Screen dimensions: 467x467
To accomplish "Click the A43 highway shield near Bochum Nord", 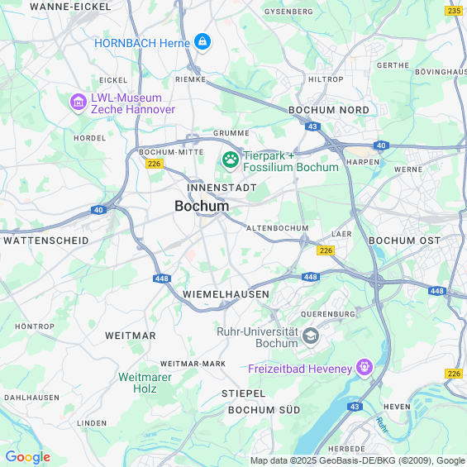I will click(x=312, y=126).
